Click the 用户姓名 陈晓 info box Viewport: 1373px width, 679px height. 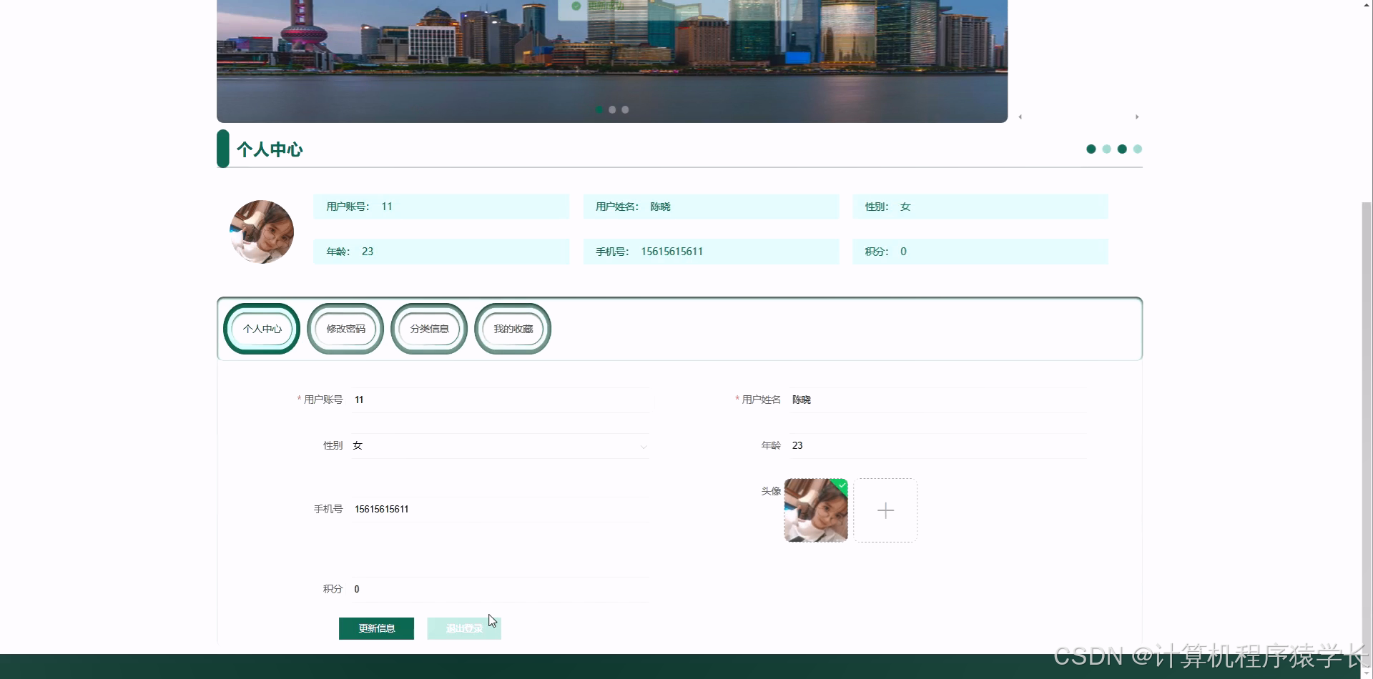(x=711, y=207)
